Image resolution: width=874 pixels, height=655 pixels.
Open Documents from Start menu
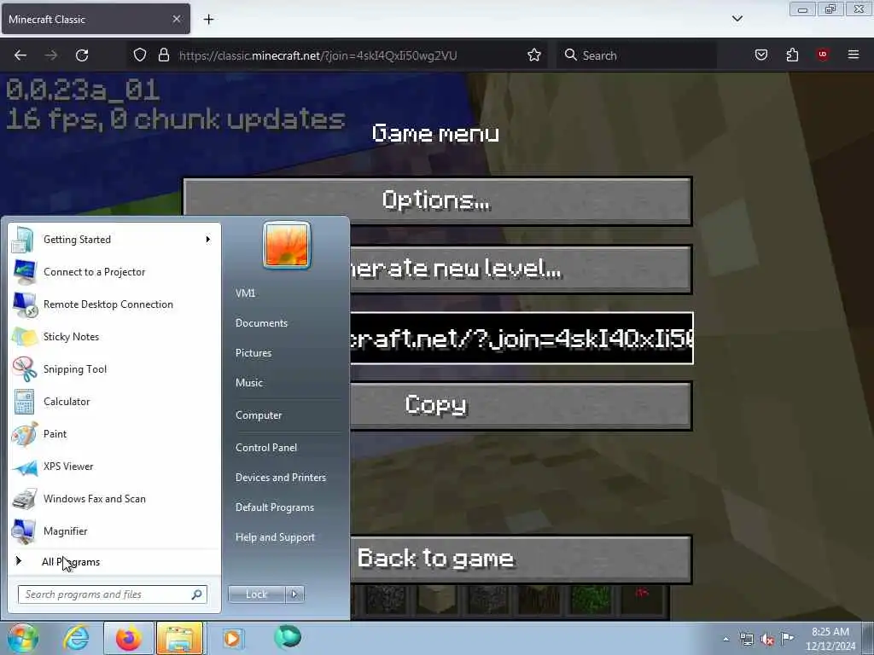tap(261, 323)
